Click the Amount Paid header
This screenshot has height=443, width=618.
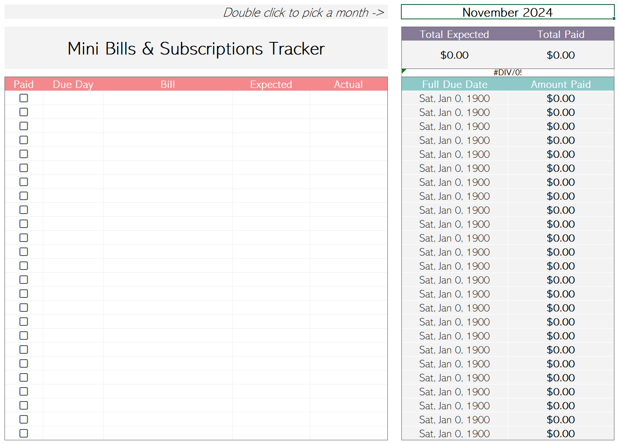(561, 84)
